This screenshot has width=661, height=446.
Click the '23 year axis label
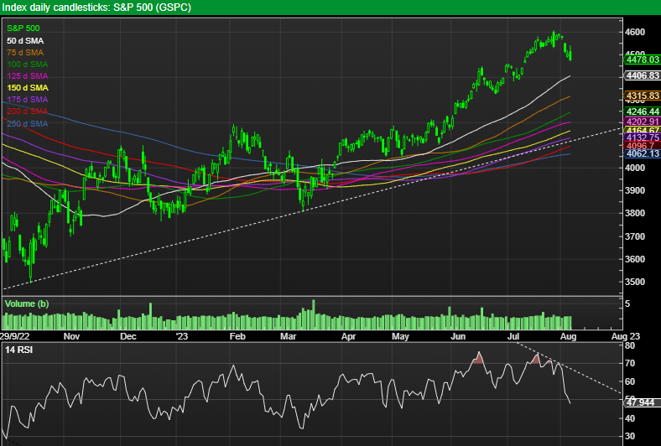pos(182,336)
